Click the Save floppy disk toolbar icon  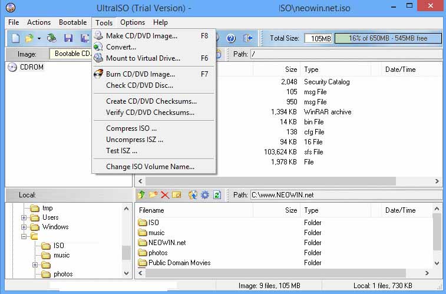coord(68,38)
